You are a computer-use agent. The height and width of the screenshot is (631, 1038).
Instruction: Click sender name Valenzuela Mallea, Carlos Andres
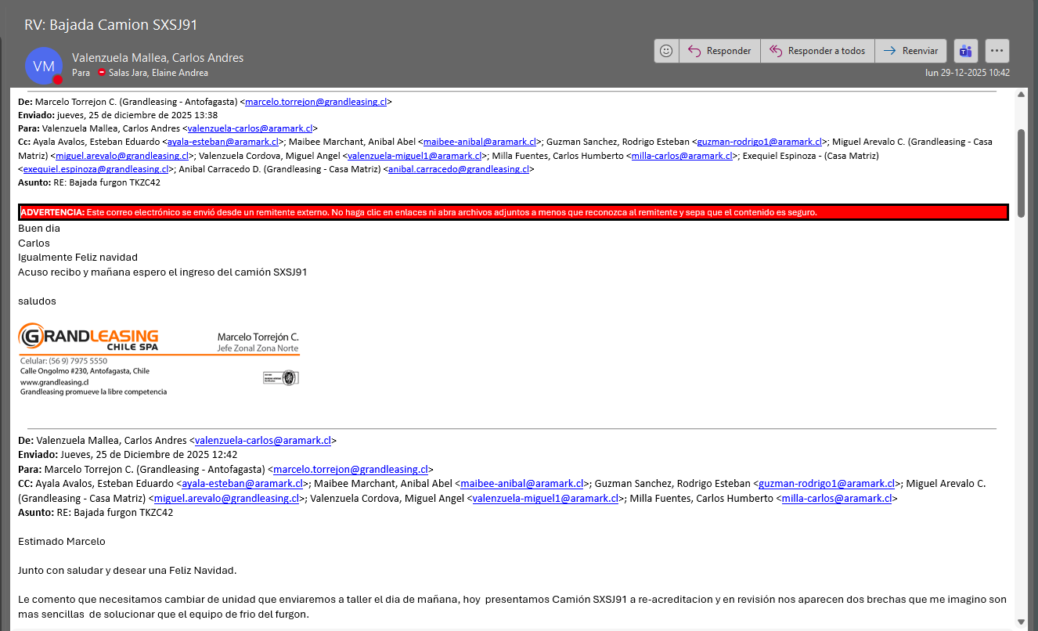pyautogui.click(x=157, y=58)
